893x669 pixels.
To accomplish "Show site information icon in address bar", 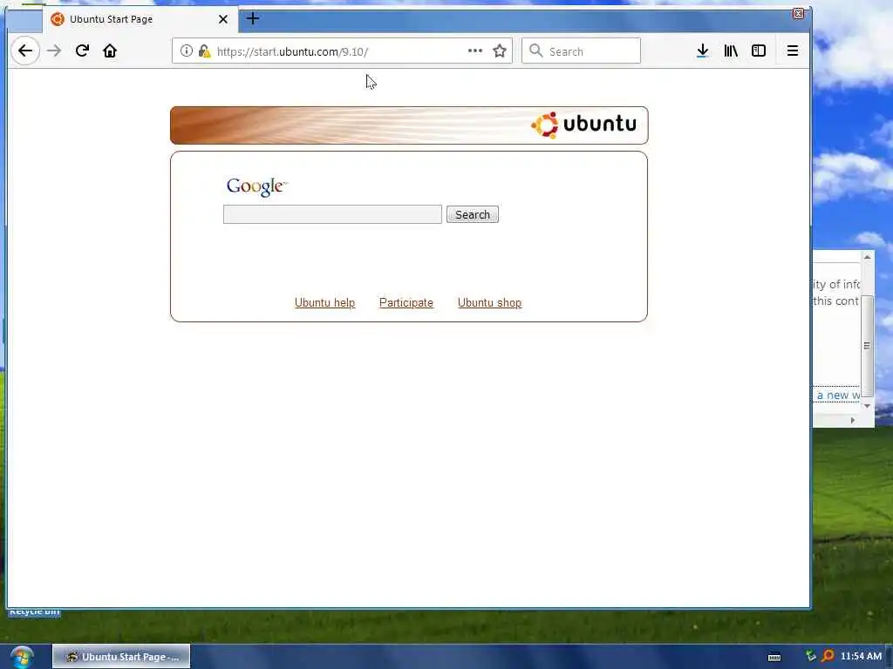I will pyautogui.click(x=187, y=51).
